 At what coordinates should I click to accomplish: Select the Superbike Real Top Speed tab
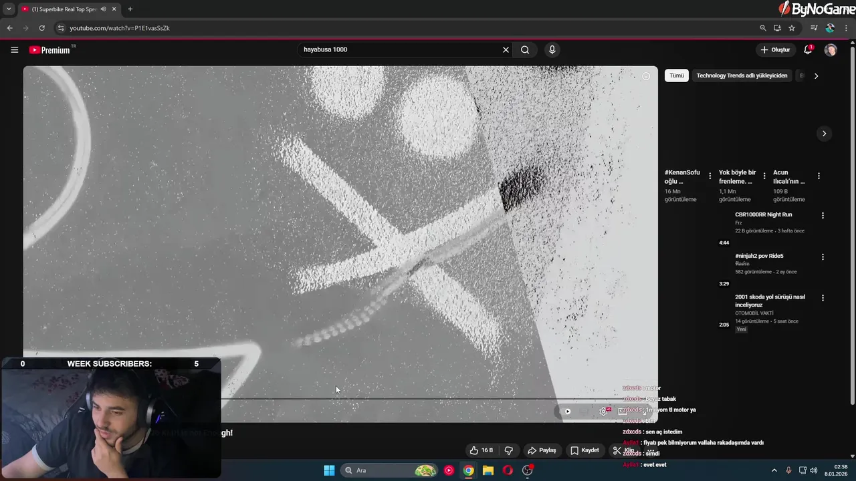(64, 9)
